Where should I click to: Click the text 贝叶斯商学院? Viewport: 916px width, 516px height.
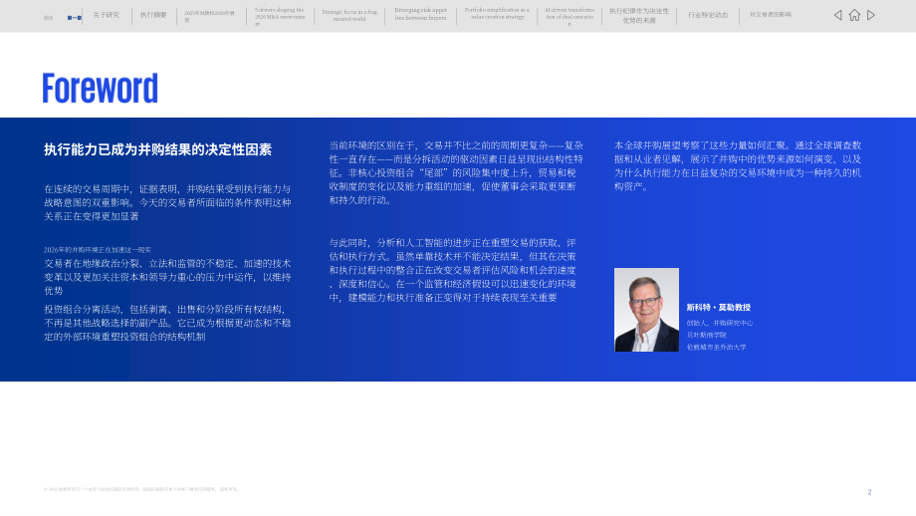pos(706,335)
